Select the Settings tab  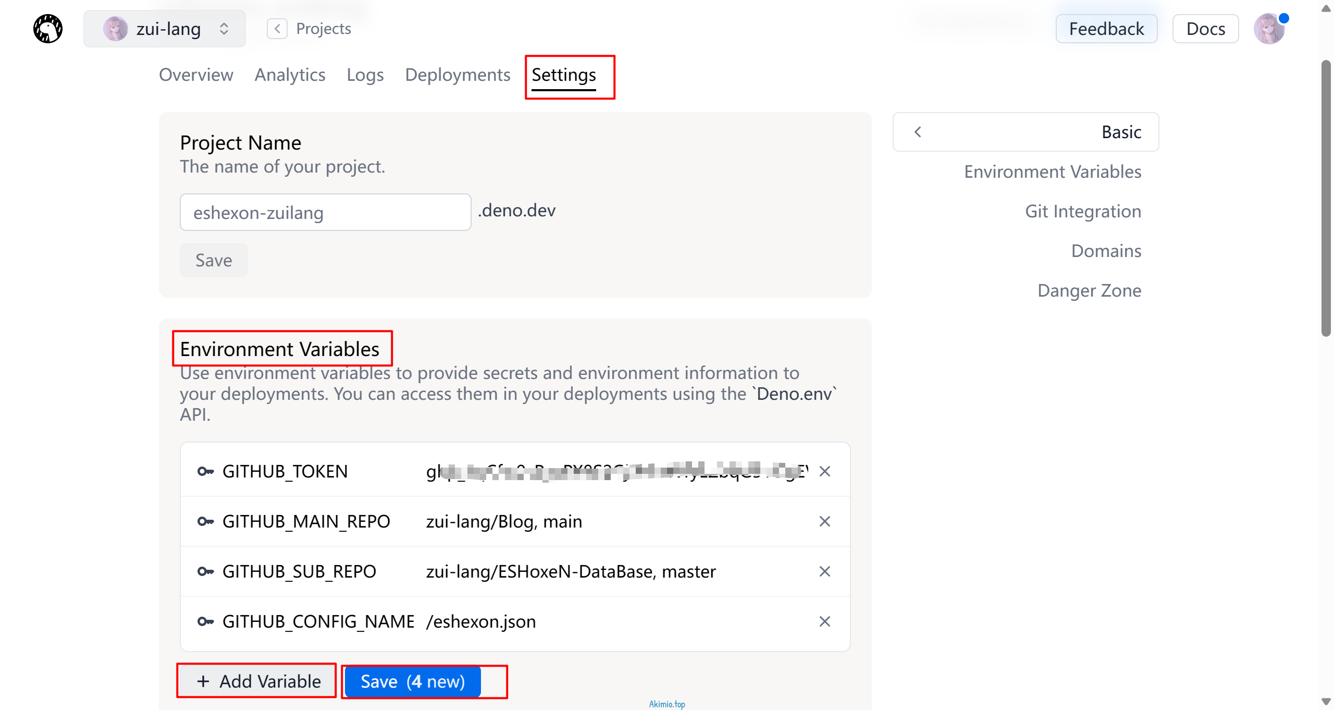point(564,76)
